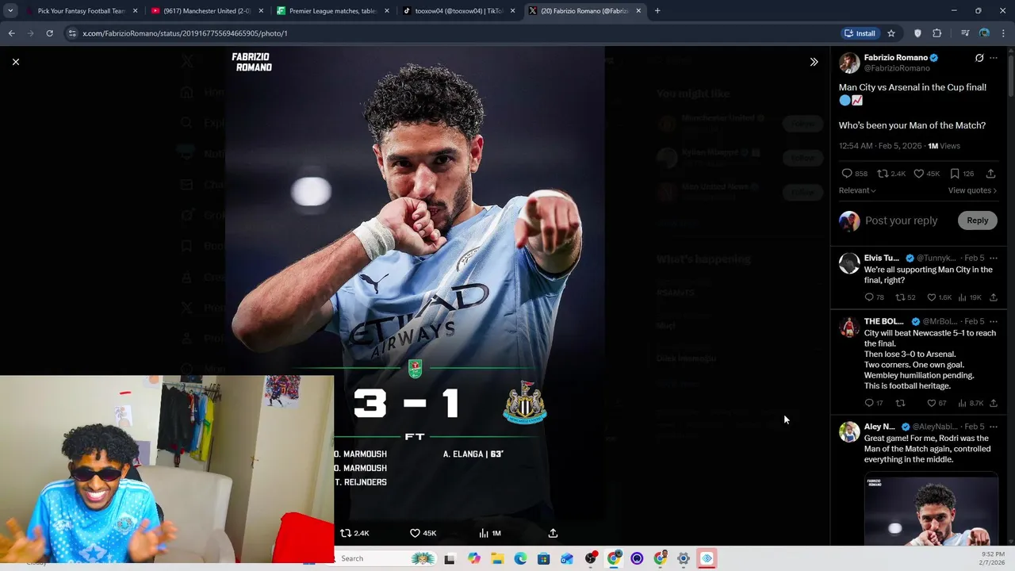This screenshot has height=571, width=1015.
Task: Open View quotes link
Action: 972,190
